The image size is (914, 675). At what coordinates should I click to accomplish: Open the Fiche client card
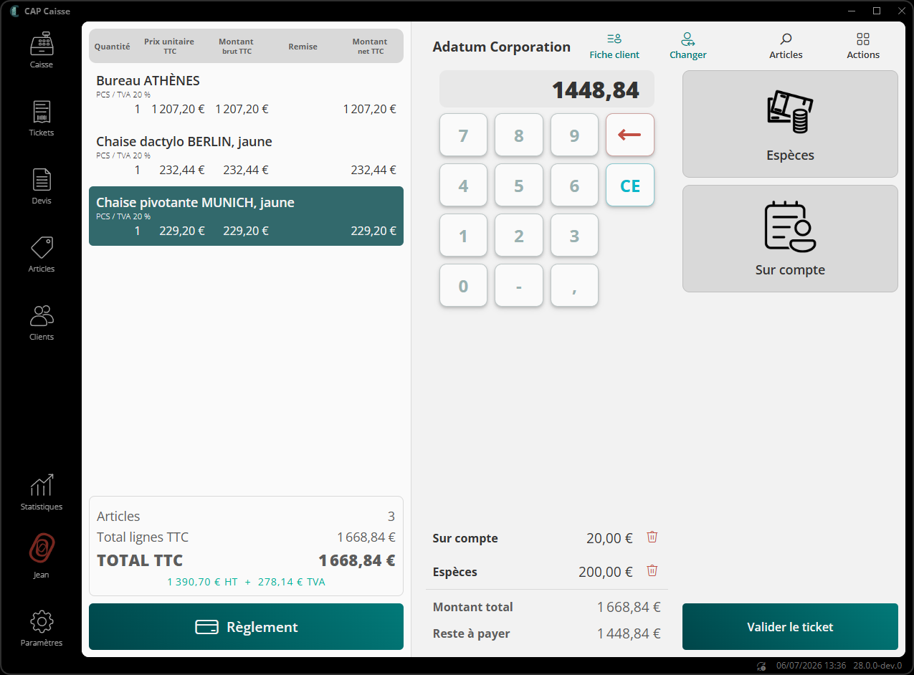coord(614,46)
